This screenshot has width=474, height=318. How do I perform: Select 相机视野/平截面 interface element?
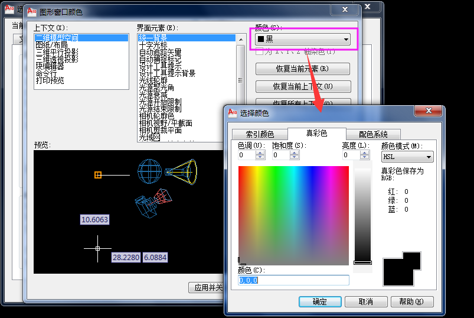coord(165,123)
